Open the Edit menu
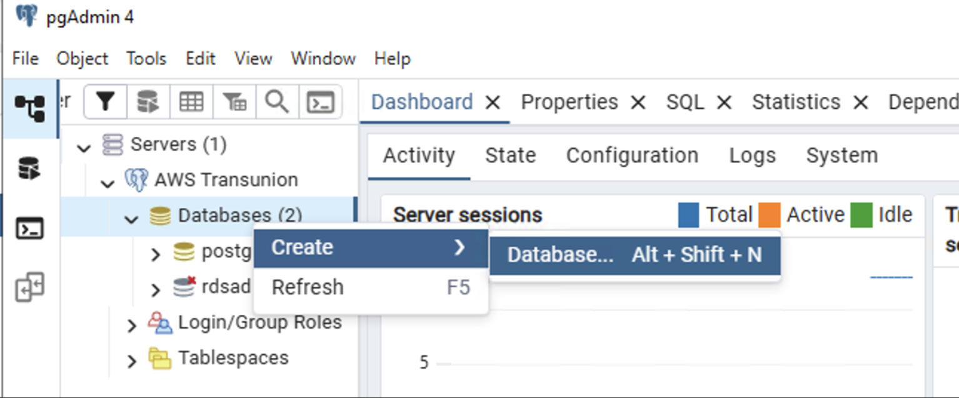The image size is (959, 398). click(x=201, y=59)
